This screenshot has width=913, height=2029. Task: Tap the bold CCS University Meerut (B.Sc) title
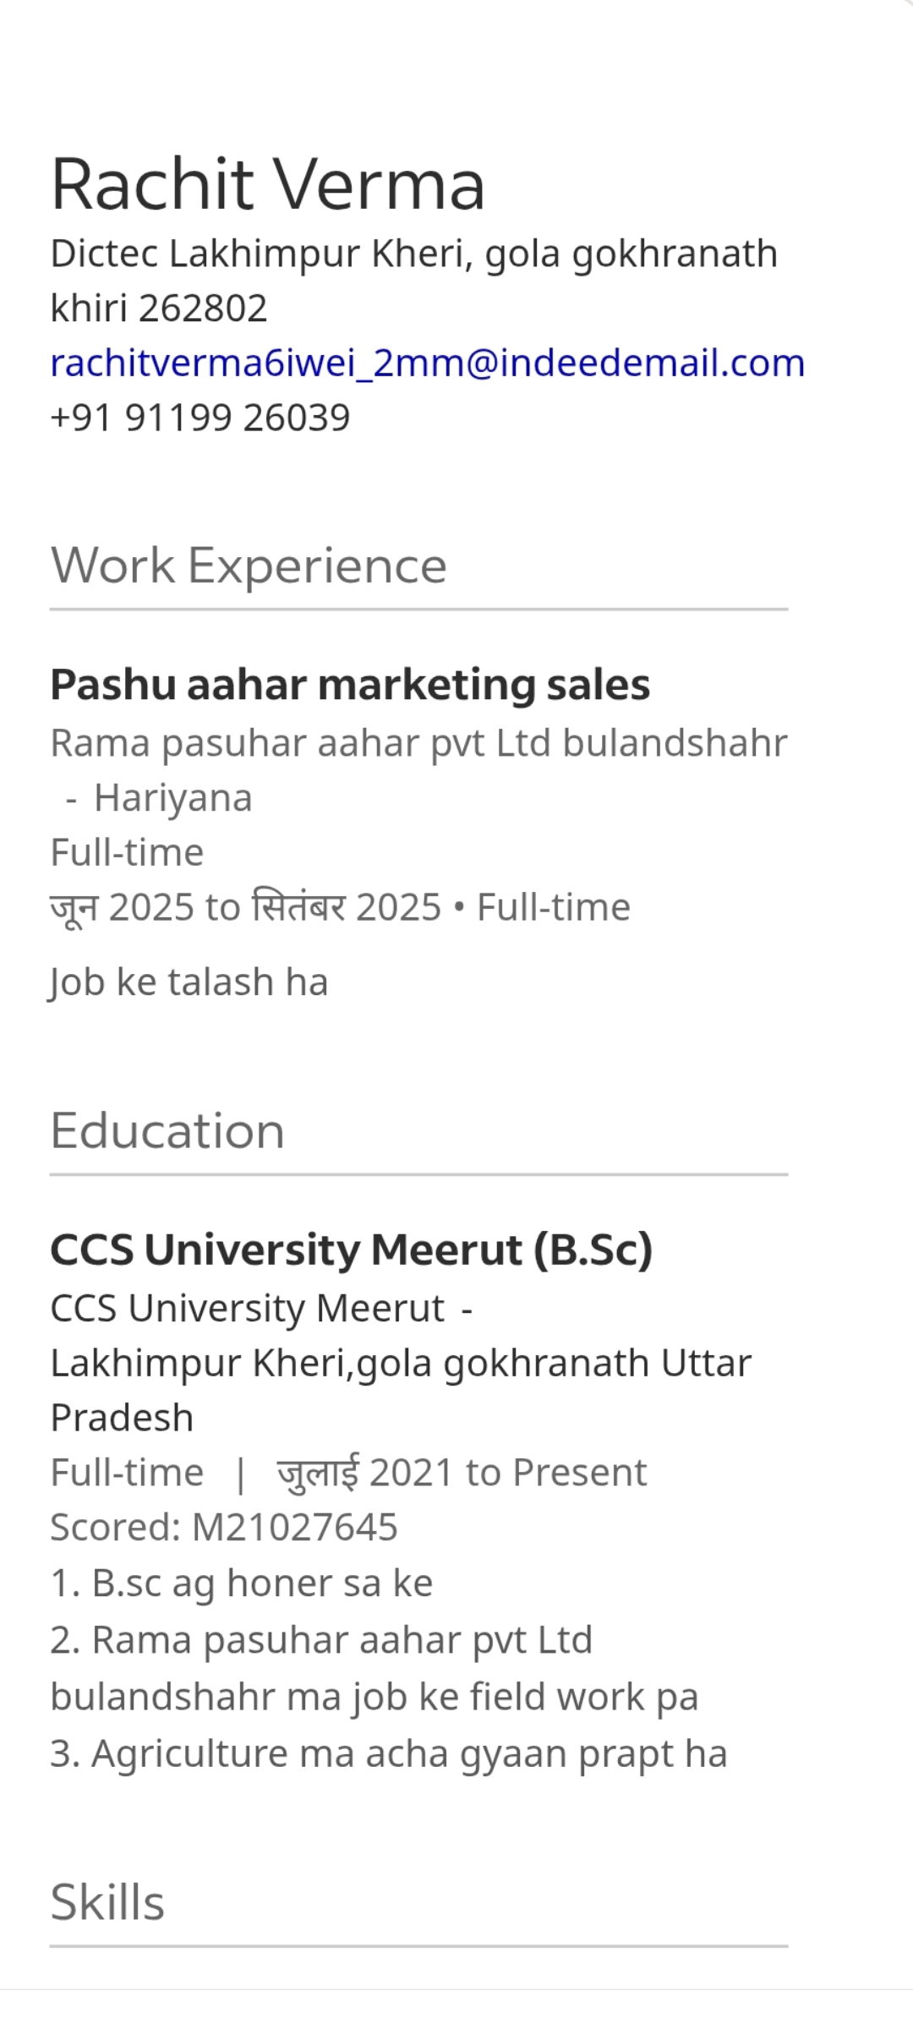(x=352, y=1249)
